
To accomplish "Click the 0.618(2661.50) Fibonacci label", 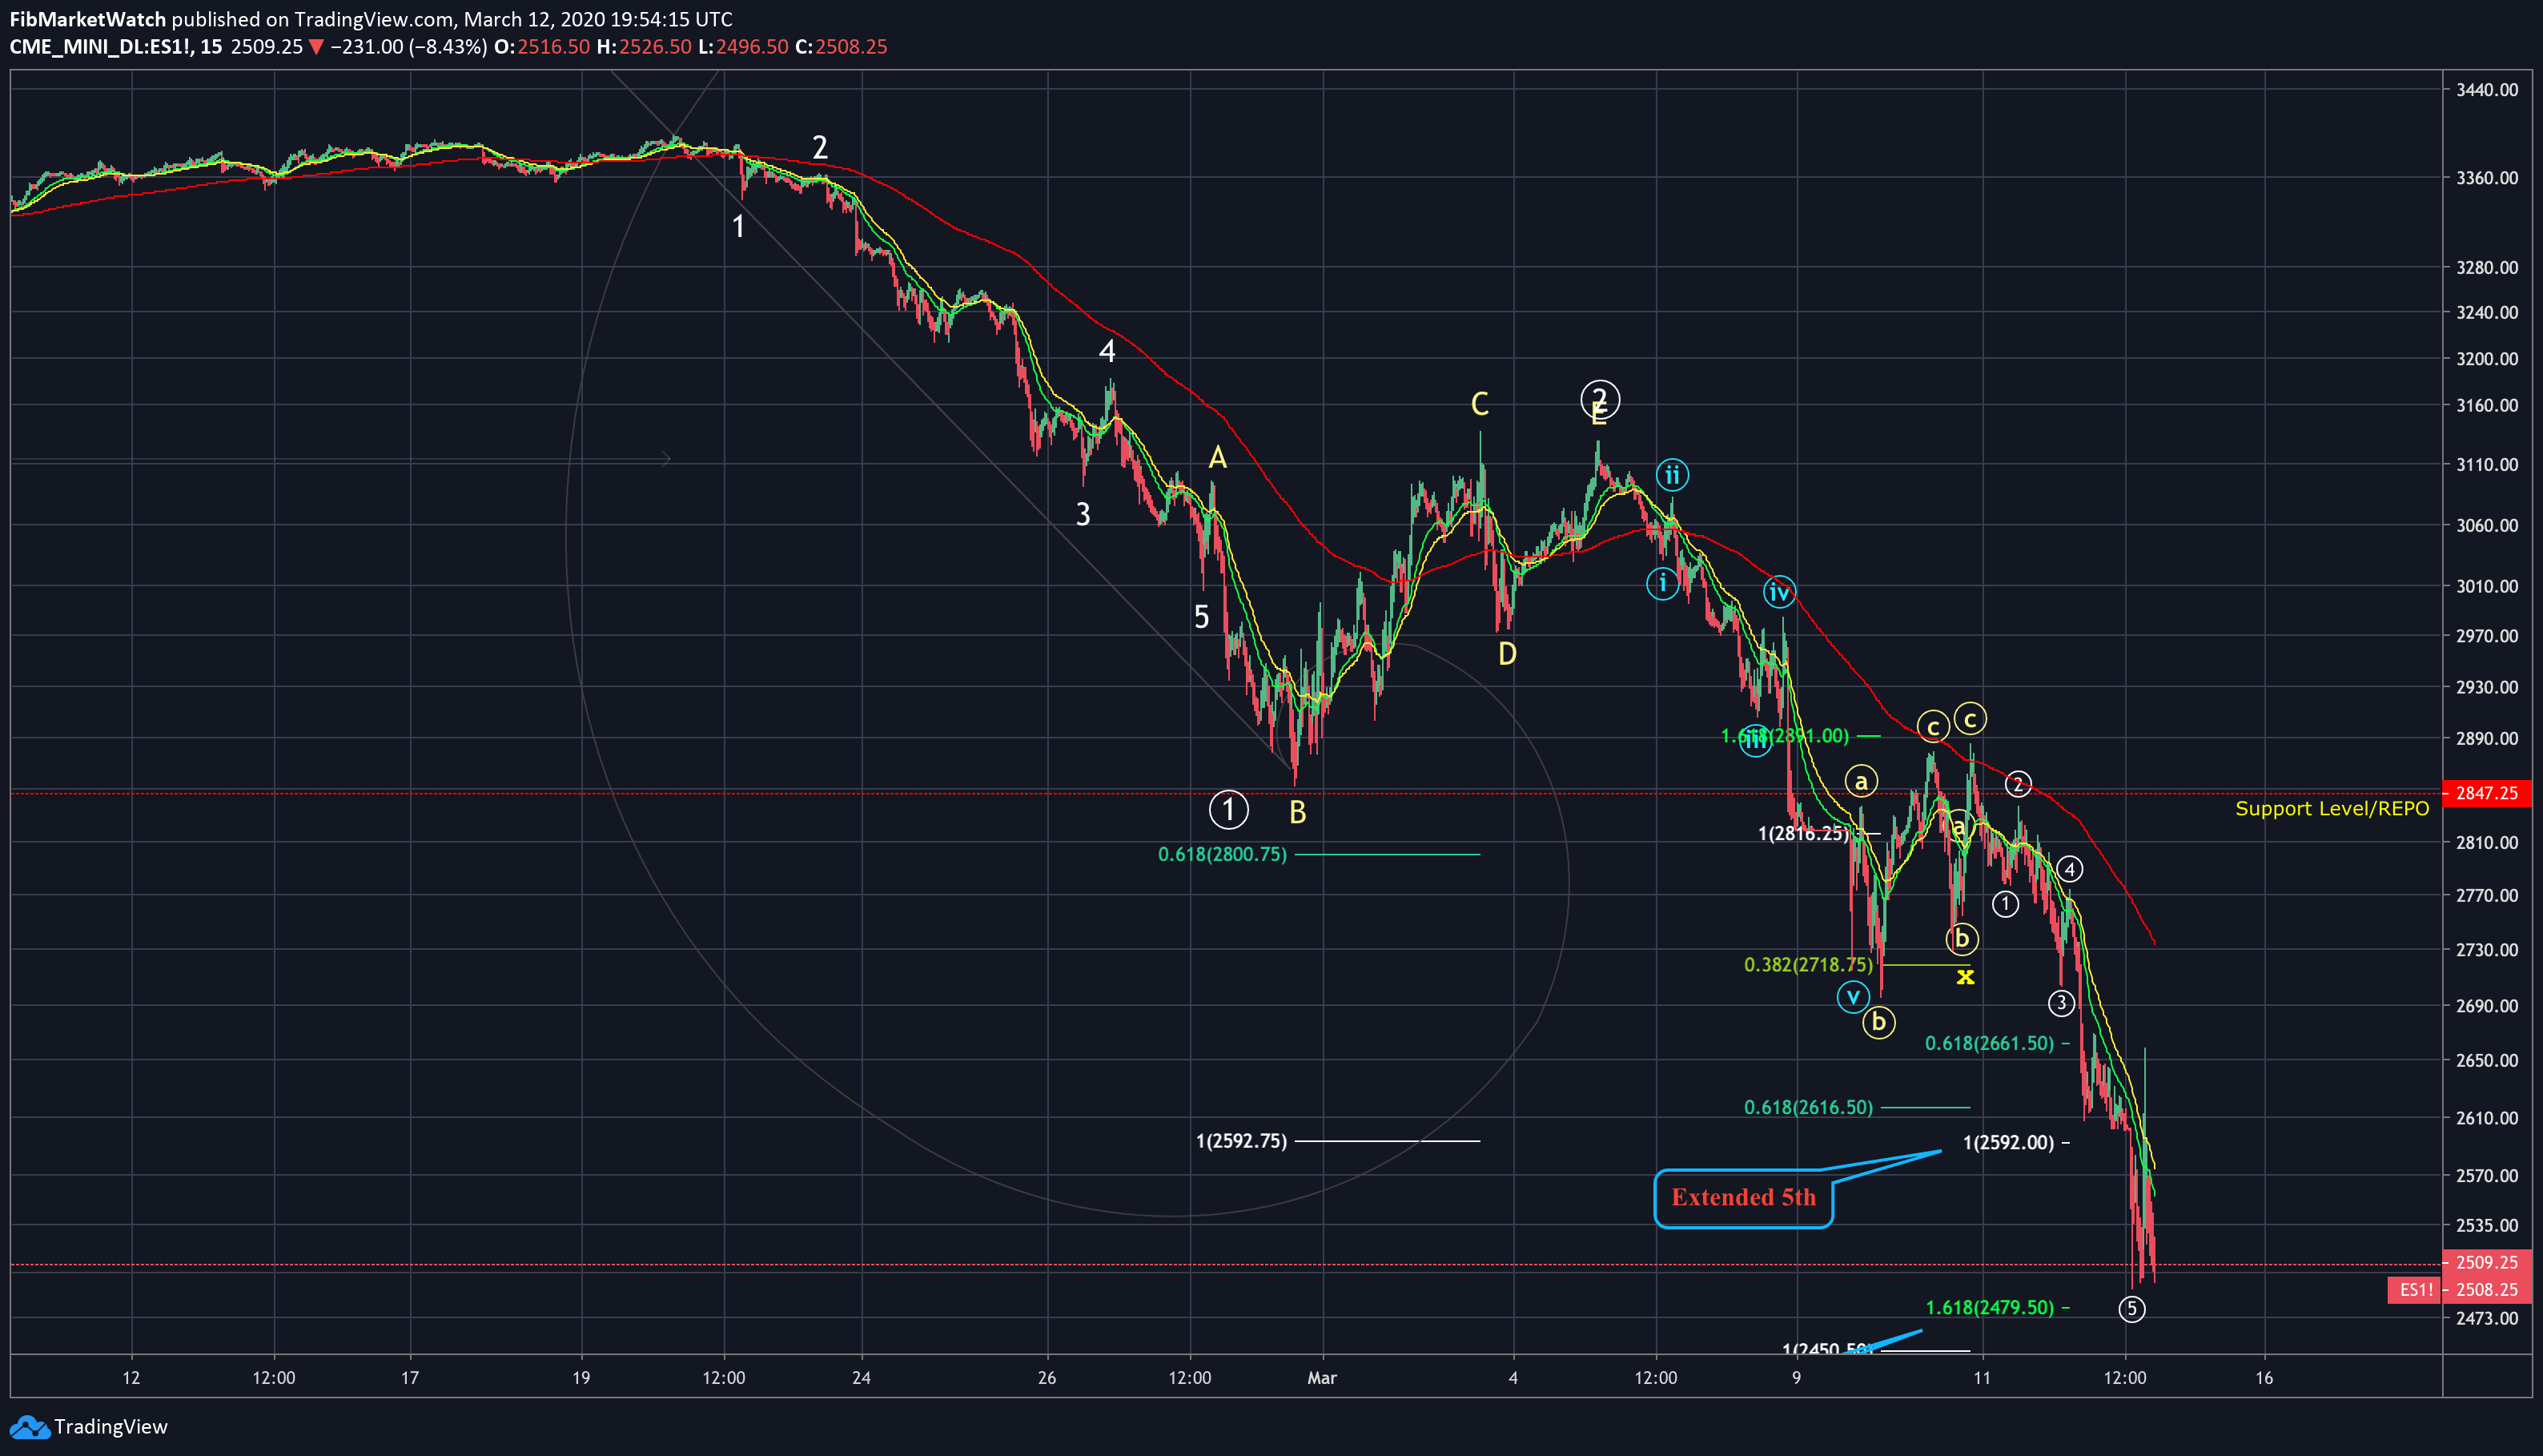I will point(1989,1043).
